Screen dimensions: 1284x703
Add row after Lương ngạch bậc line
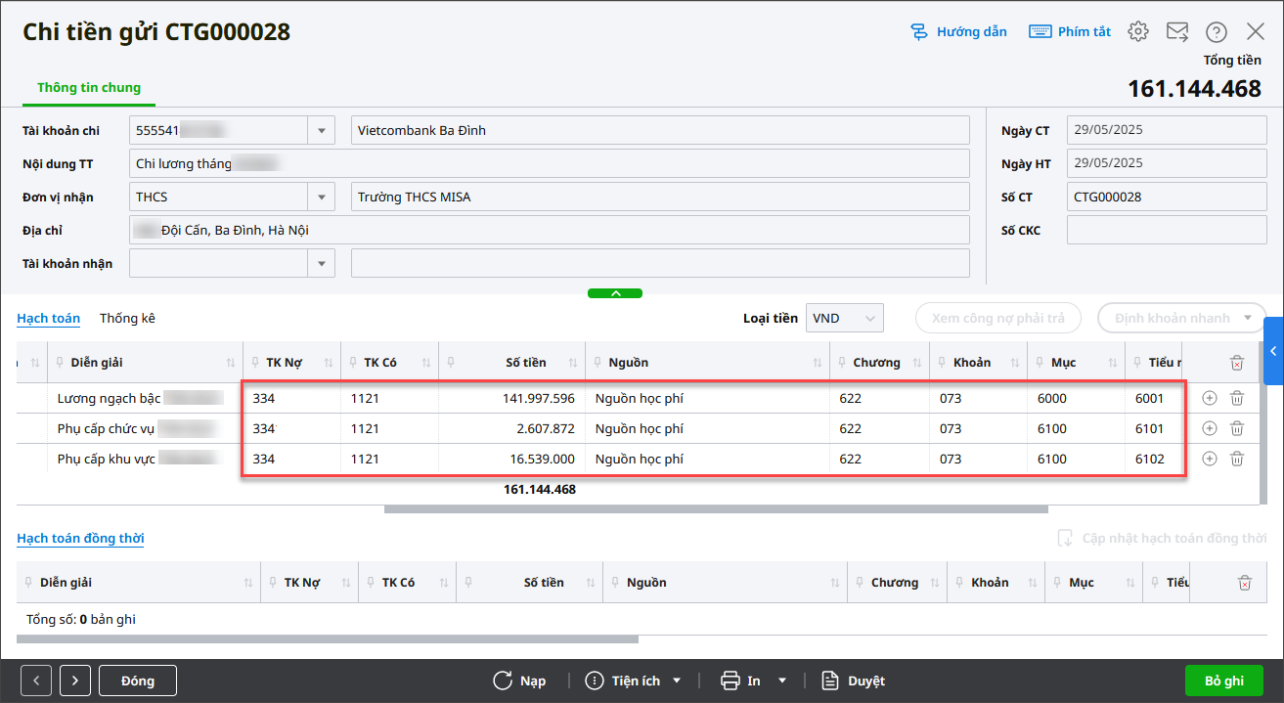point(1209,398)
